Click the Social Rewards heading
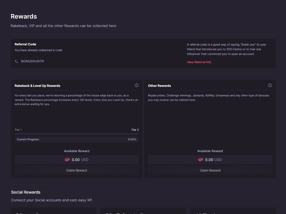 [25, 192]
